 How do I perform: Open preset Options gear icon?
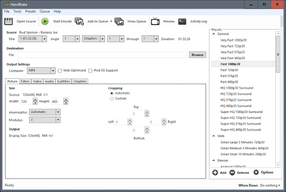click(x=256, y=172)
